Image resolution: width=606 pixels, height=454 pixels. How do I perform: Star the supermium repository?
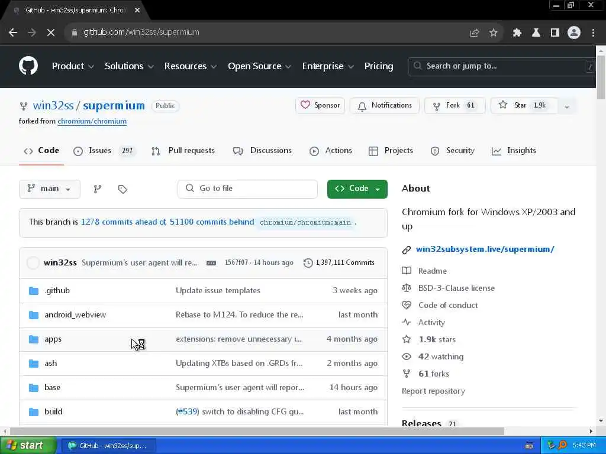click(524, 105)
